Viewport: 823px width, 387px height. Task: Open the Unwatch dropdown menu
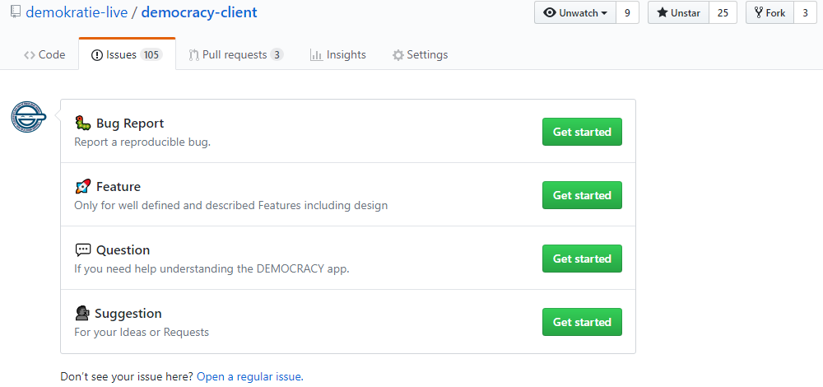[575, 13]
